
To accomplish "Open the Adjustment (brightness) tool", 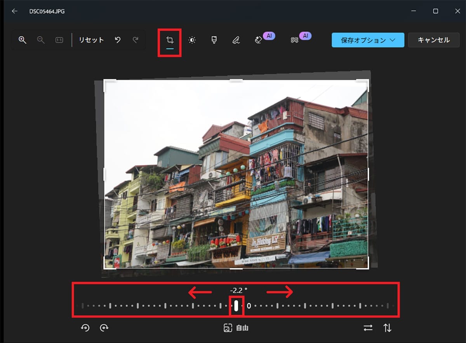I will tap(191, 40).
